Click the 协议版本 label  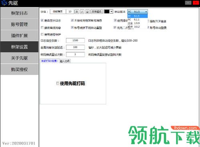[x=120, y=12]
